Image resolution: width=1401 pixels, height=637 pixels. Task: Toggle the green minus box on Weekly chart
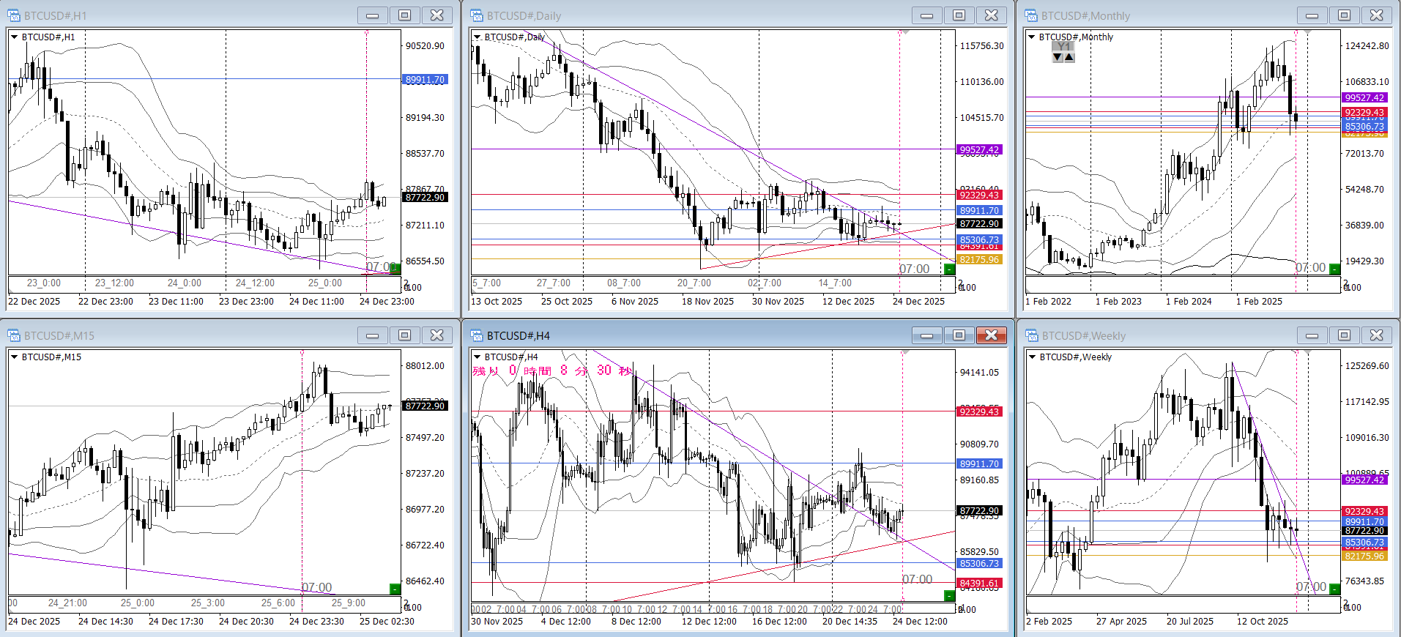tap(1334, 589)
